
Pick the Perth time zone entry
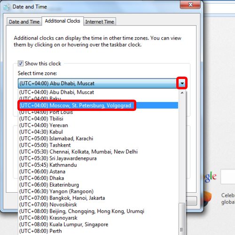pyautogui.click(x=98, y=231)
